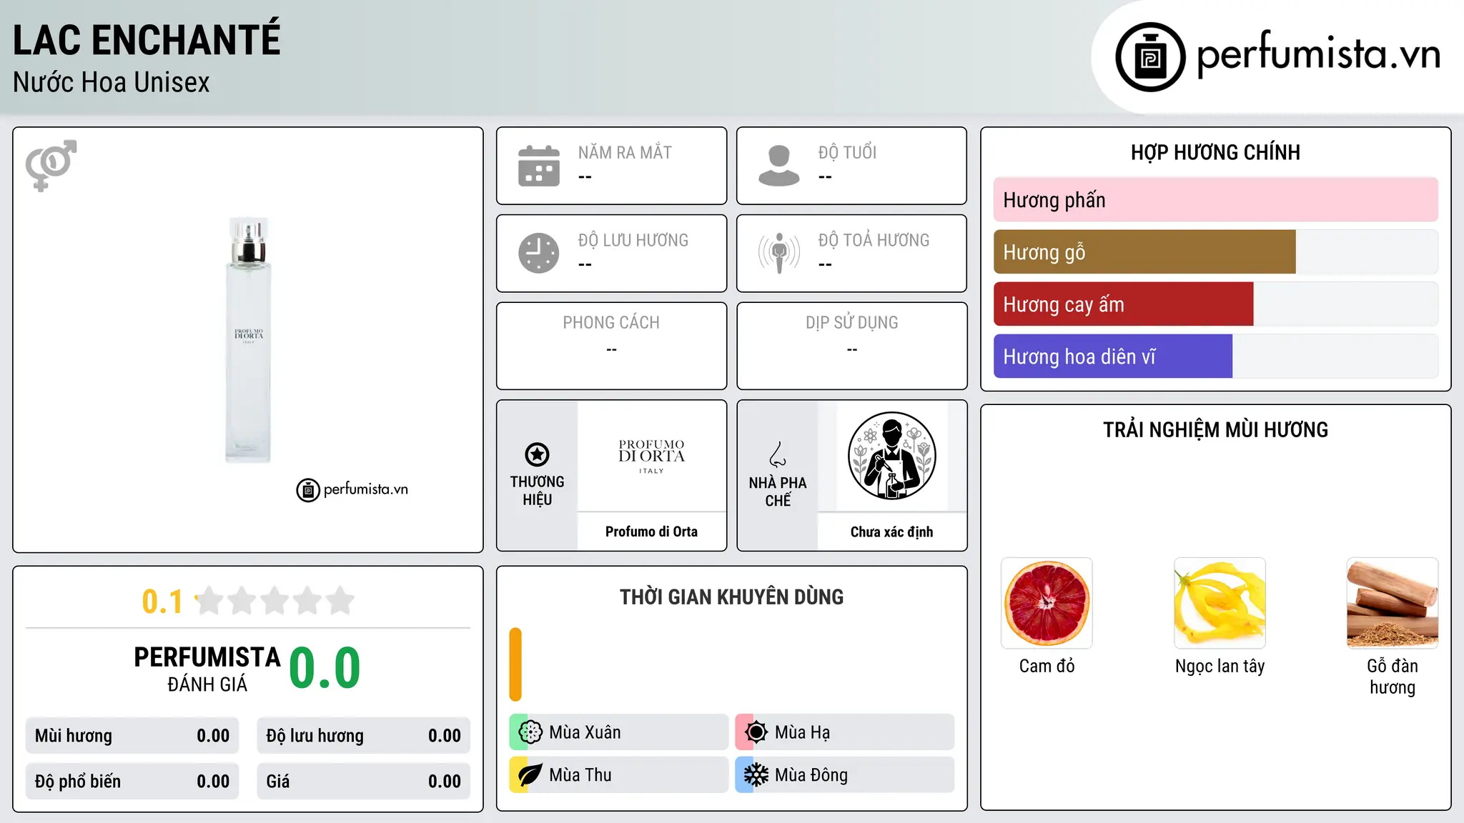Click the Mùa Xuân flower icon
The width and height of the screenshot is (1464, 823).
pyautogui.click(x=530, y=732)
